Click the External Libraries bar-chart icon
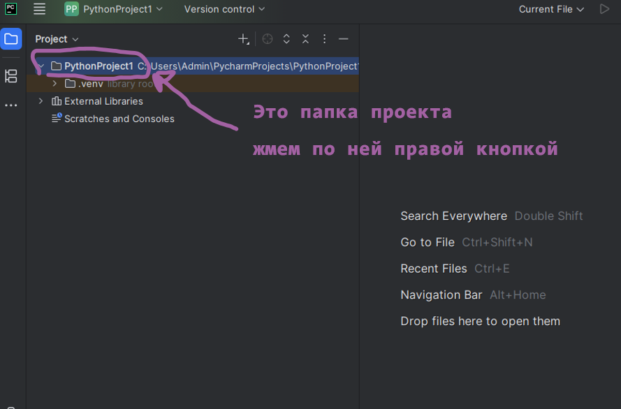The width and height of the screenshot is (621, 409). tap(57, 101)
